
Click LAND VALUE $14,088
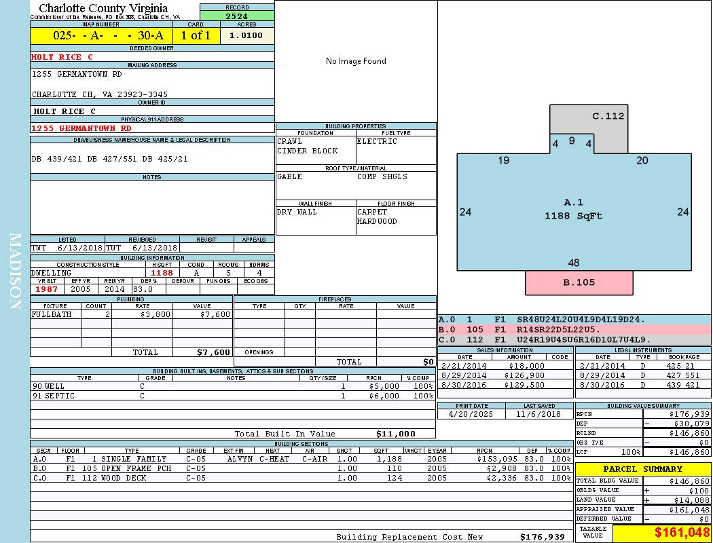(x=692, y=500)
